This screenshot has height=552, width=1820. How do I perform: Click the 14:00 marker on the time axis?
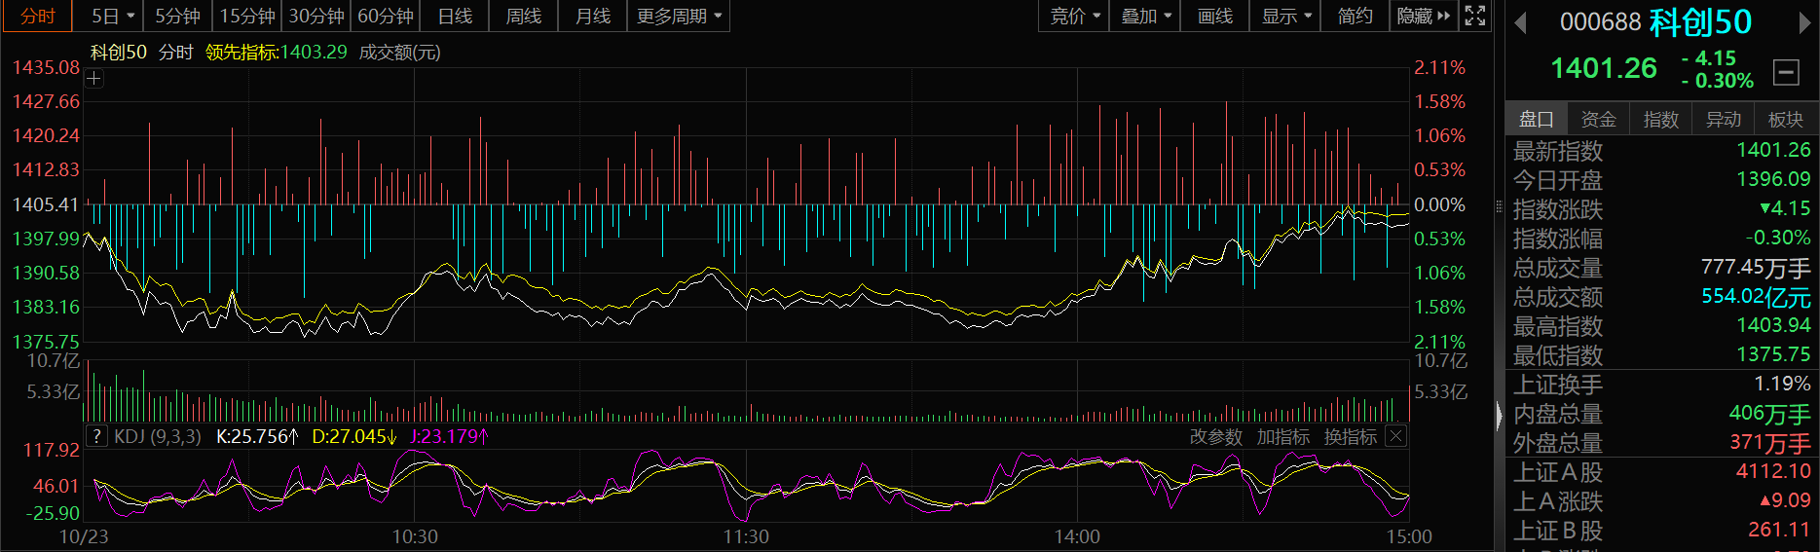click(x=1077, y=536)
